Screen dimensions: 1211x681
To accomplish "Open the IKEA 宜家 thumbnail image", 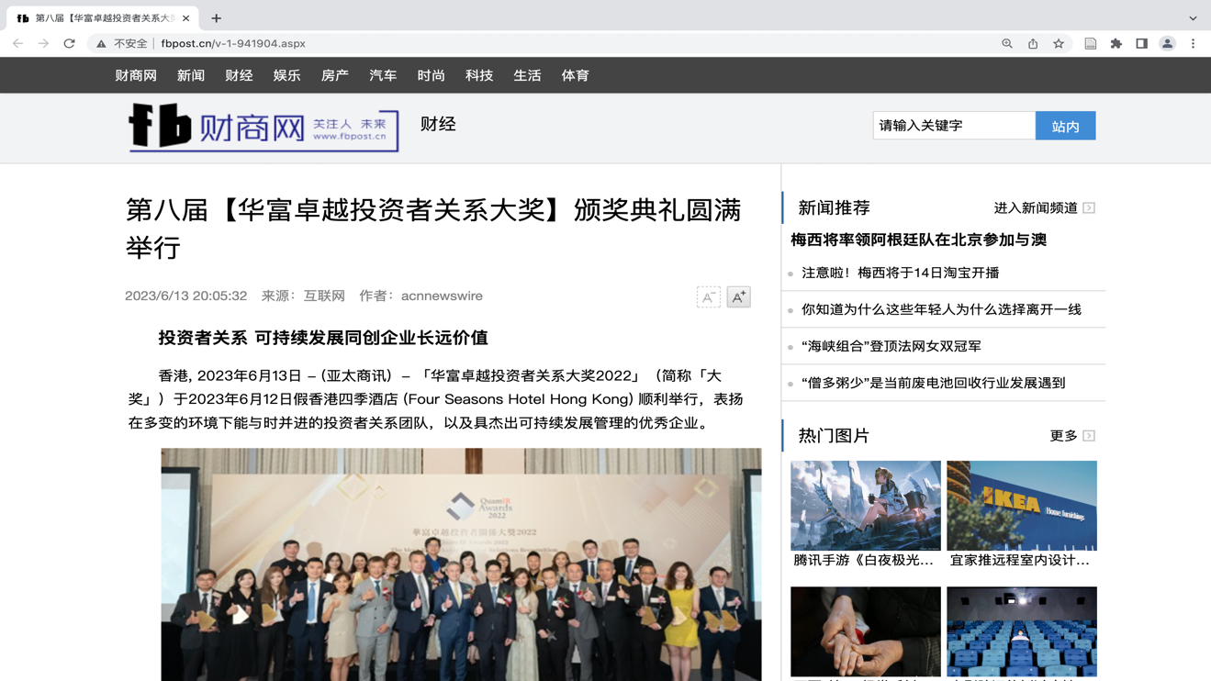I will pyautogui.click(x=1021, y=506).
